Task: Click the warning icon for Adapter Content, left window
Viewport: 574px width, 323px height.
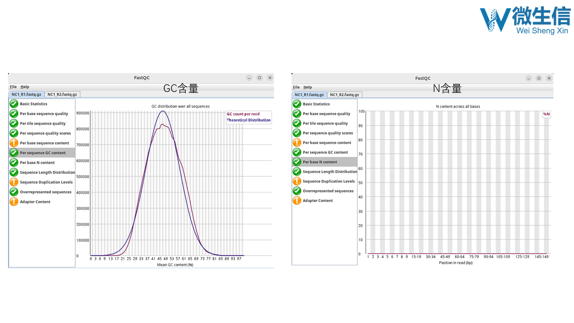Action: [14, 202]
